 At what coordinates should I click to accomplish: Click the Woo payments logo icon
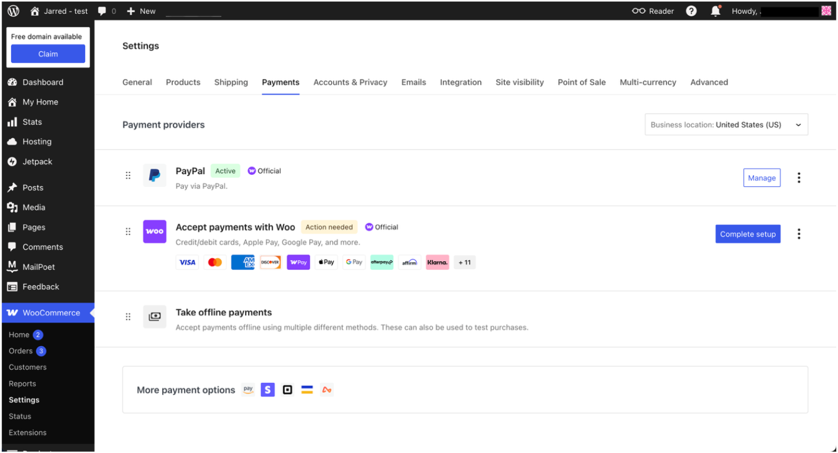pos(154,232)
